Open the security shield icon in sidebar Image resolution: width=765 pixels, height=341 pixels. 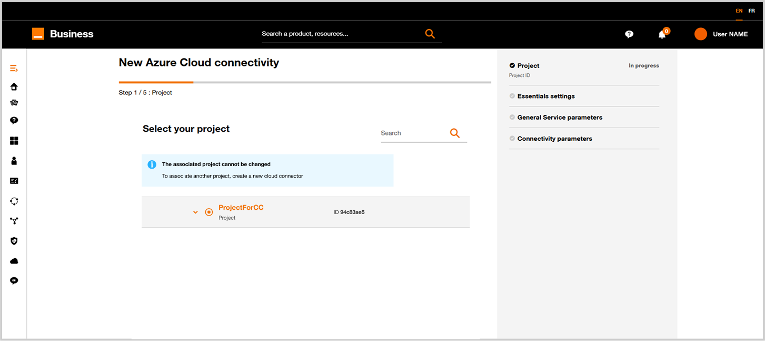tap(14, 241)
